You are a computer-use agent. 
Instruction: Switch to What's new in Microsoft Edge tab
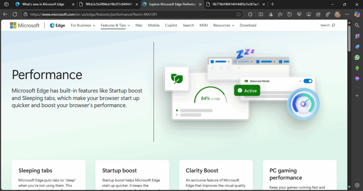point(43,4)
